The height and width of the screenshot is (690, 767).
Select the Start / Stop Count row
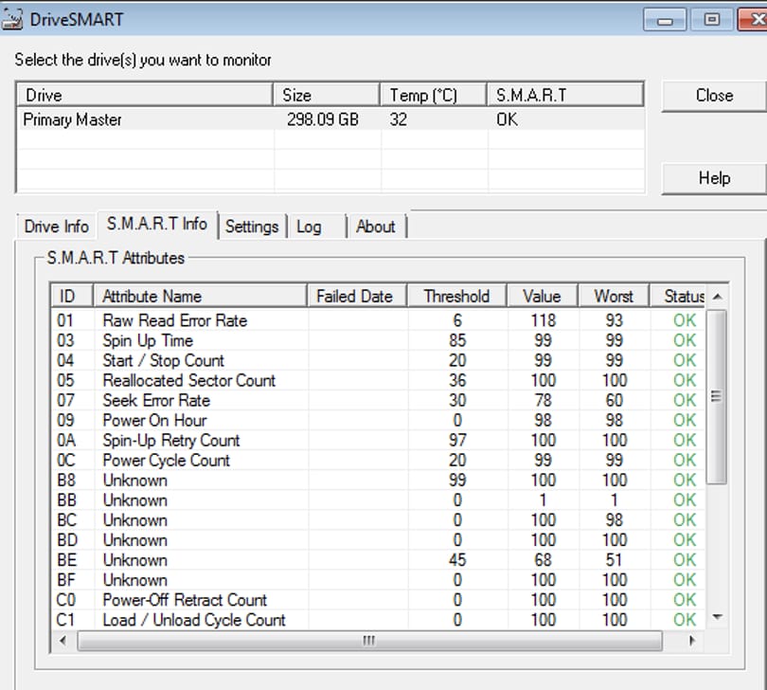[x=378, y=360]
